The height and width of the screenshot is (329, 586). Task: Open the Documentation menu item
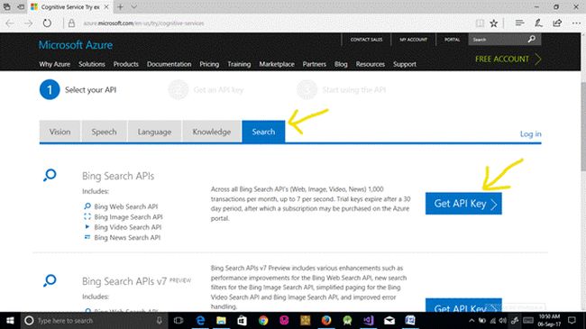pos(169,64)
